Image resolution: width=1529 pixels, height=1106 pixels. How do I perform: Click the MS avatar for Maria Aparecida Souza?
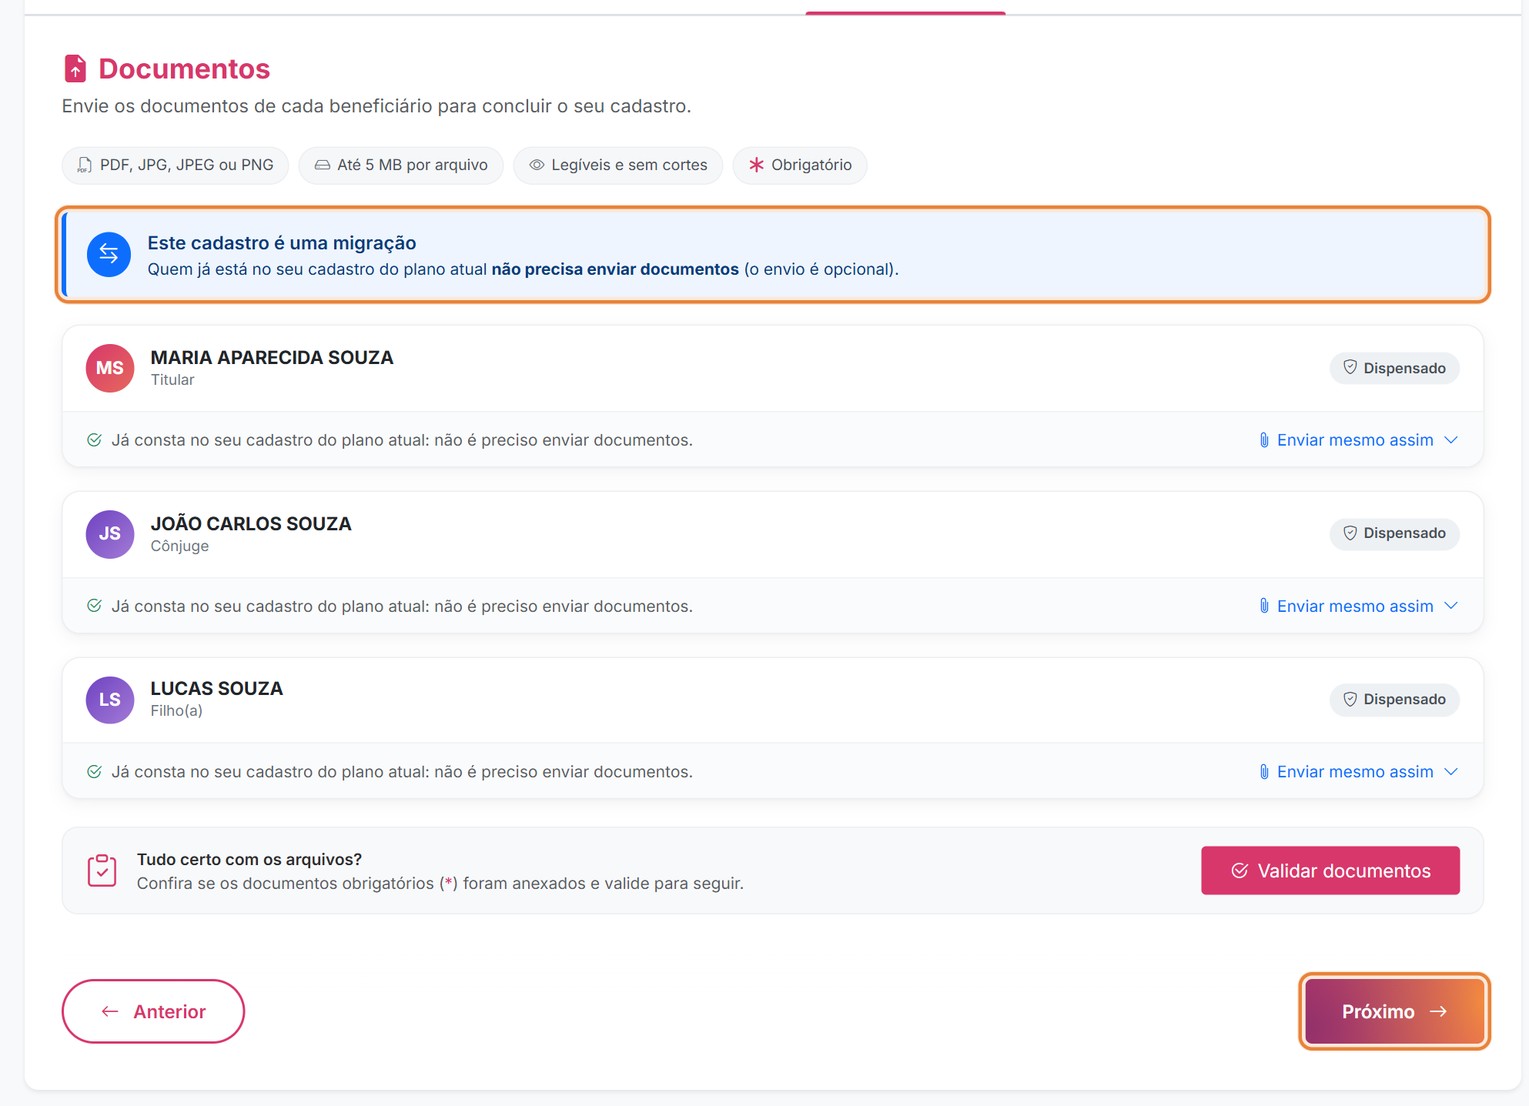(110, 368)
